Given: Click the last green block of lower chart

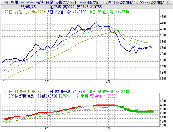Looking at the screenshot, I should tap(145, 112).
